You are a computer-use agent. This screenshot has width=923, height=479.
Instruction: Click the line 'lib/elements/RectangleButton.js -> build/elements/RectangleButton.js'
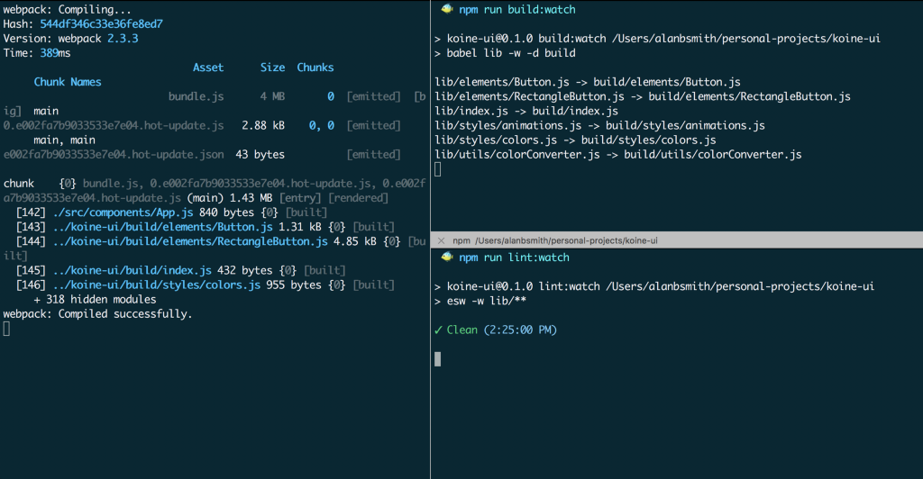point(643,96)
